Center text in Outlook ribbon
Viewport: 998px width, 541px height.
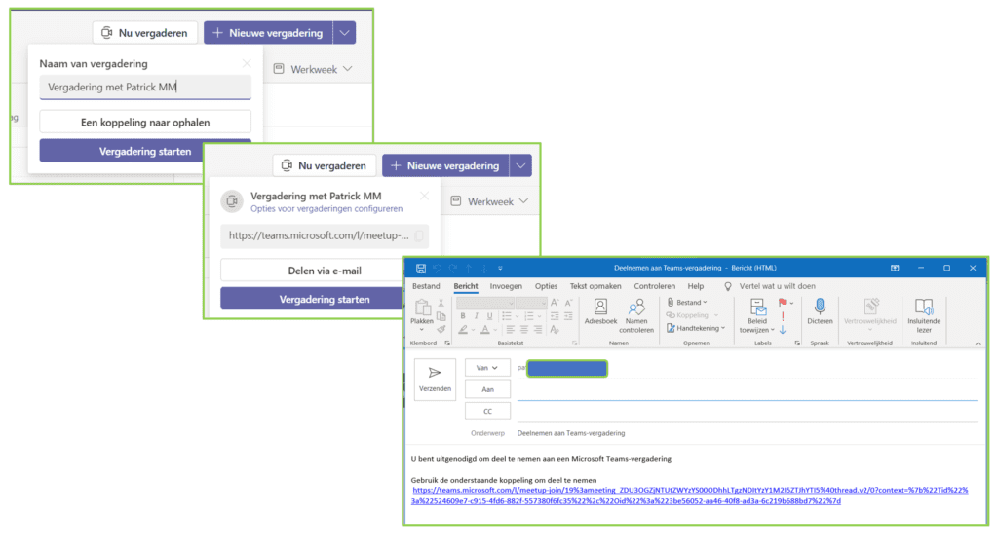coord(523,329)
